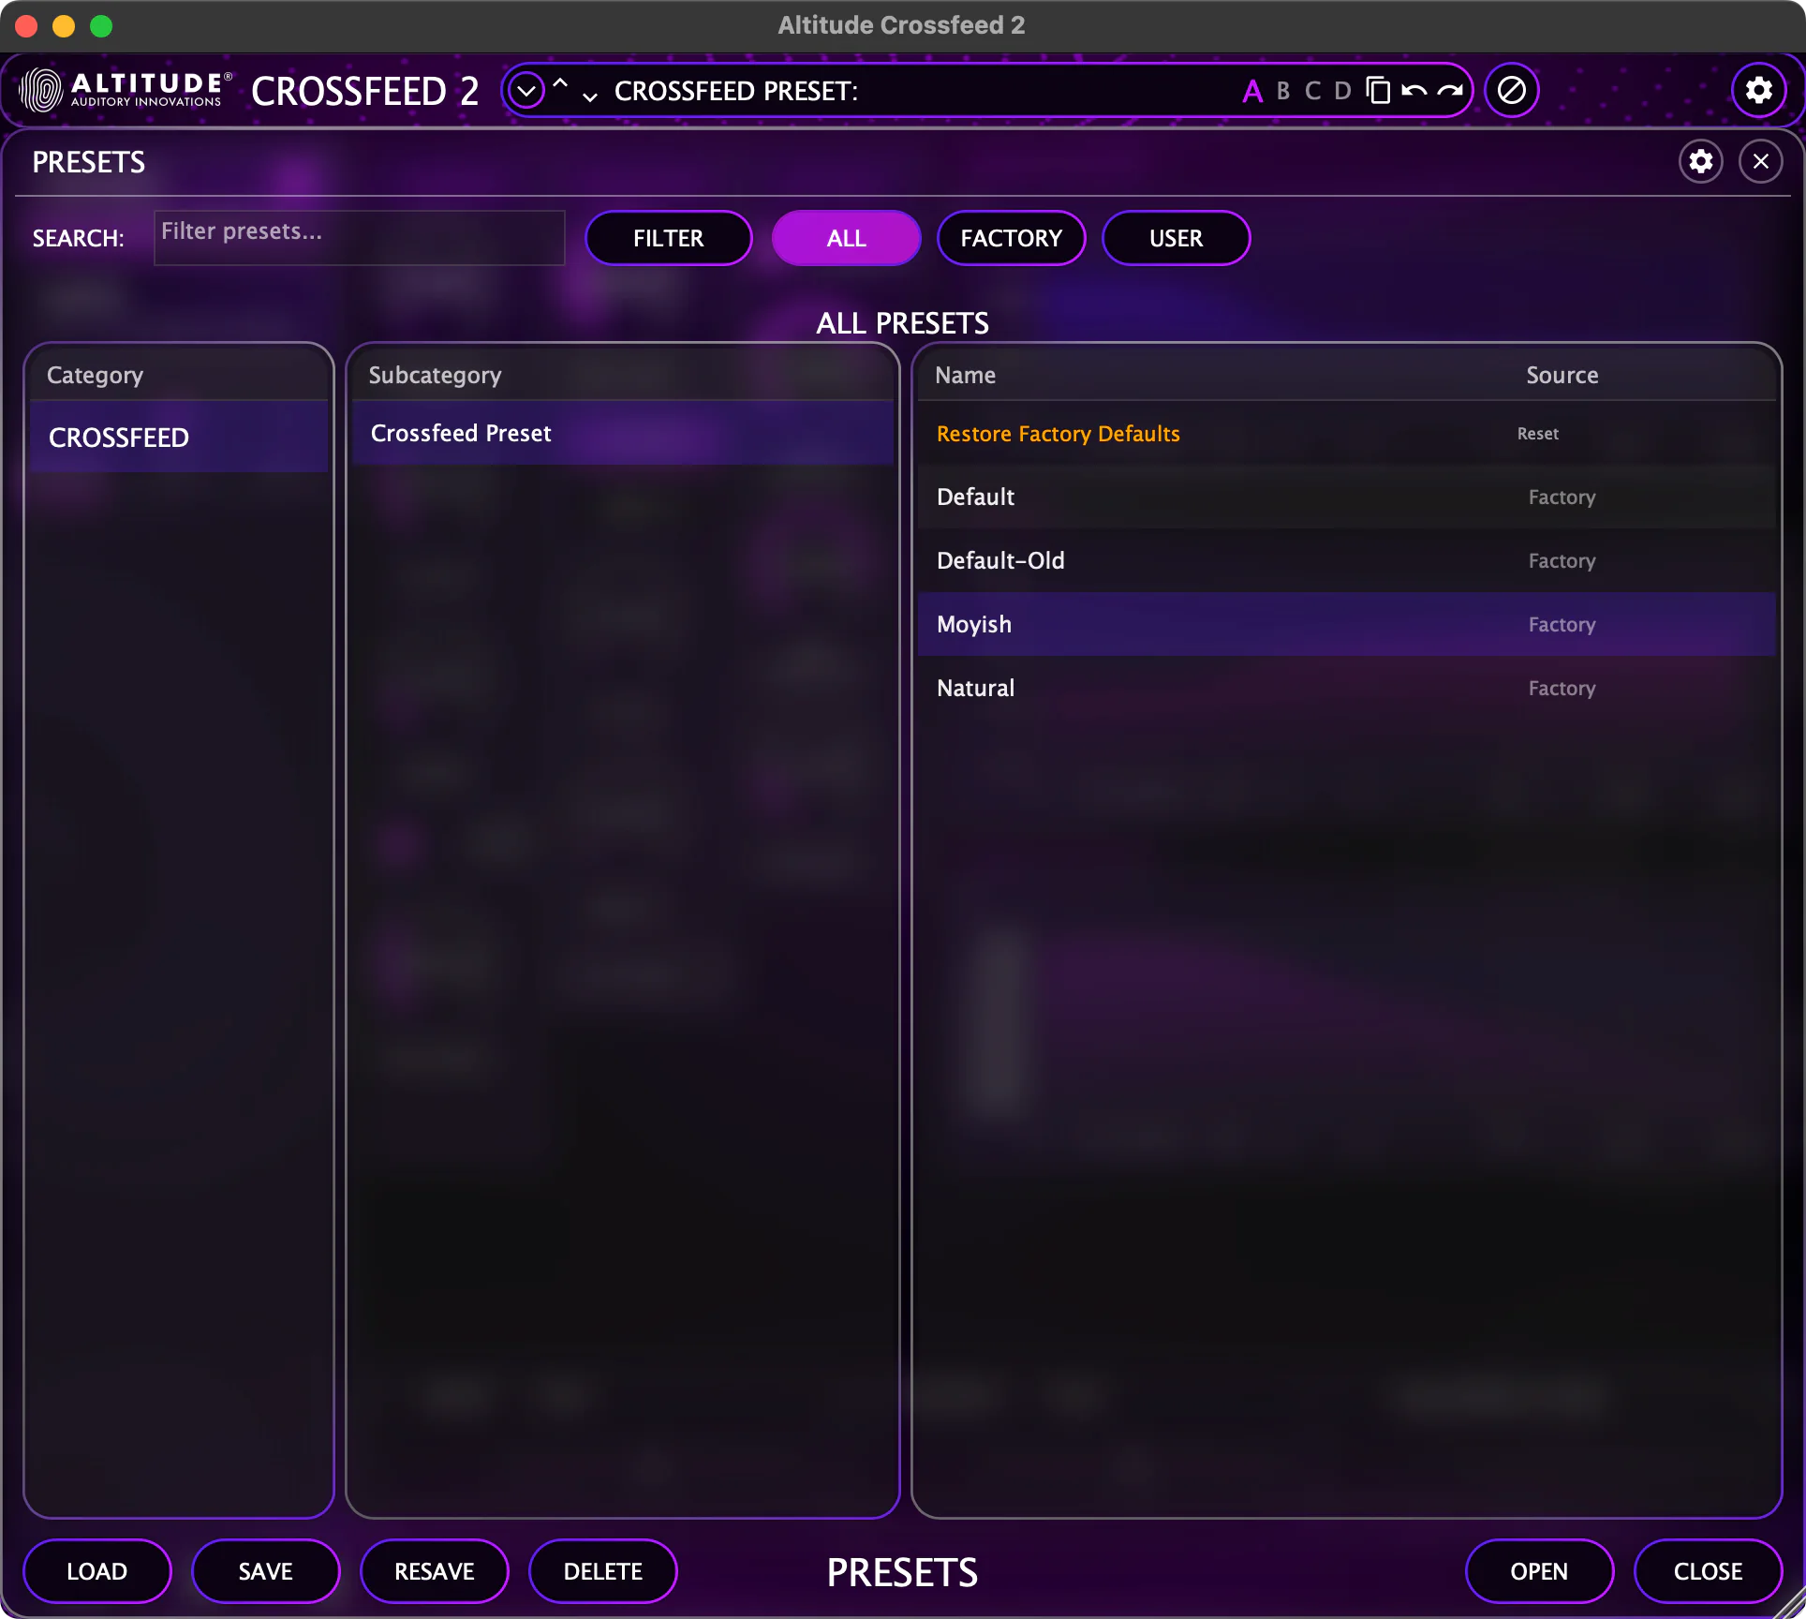
Task: Open plugin settings gear in header
Action: (x=1758, y=90)
